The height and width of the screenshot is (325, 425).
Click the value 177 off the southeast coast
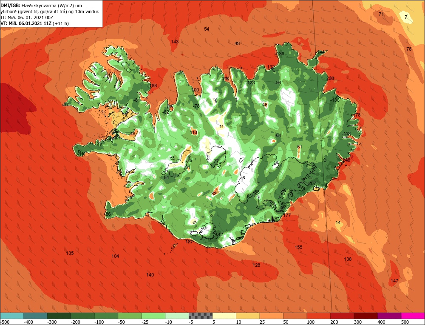point(287,215)
